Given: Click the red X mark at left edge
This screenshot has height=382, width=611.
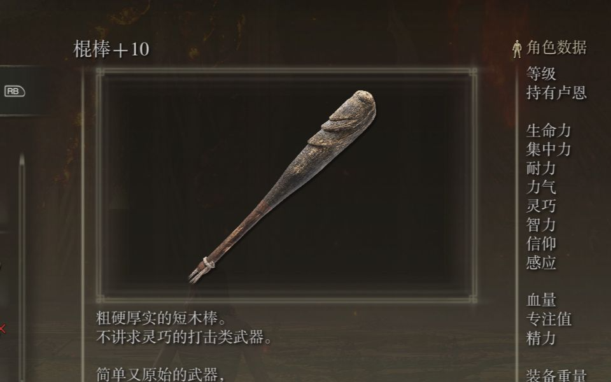Looking at the screenshot, I should pos(3,329).
